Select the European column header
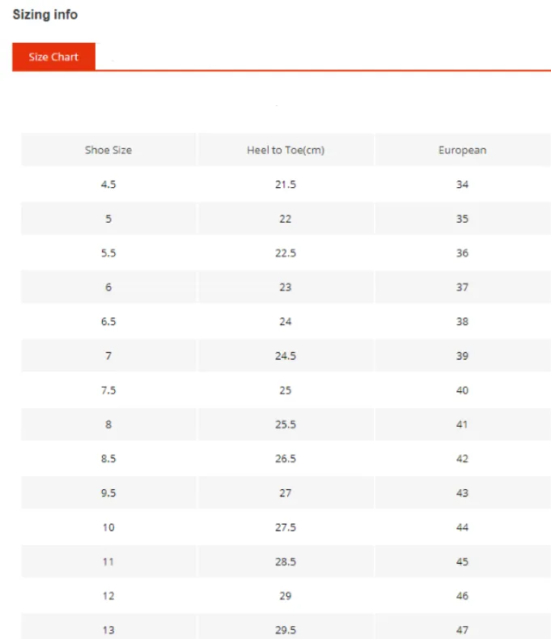Image resolution: width=551 pixels, height=639 pixels. tap(463, 150)
